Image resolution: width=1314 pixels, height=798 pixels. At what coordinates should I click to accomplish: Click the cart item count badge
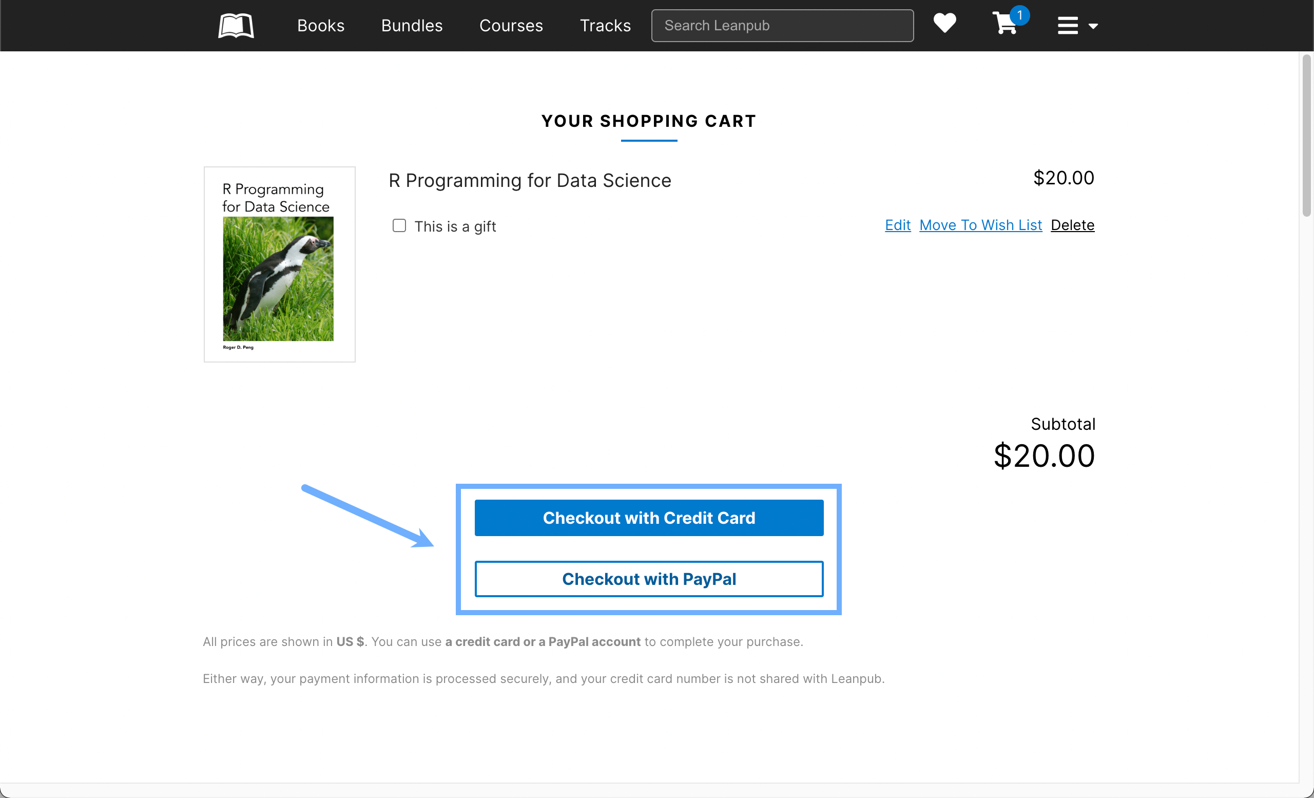(x=1019, y=15)
